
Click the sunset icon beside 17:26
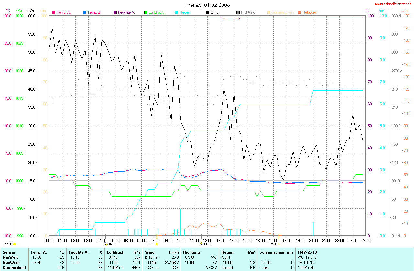(x=279, y=244)
